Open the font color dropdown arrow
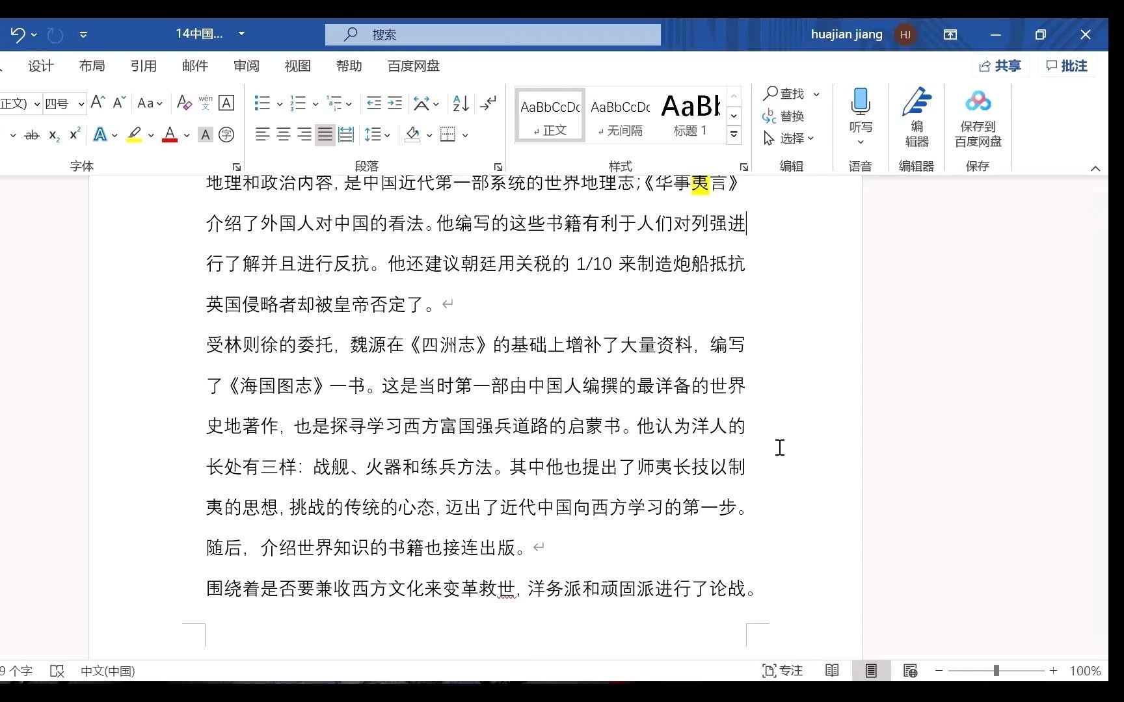 [x=187, y=135]
